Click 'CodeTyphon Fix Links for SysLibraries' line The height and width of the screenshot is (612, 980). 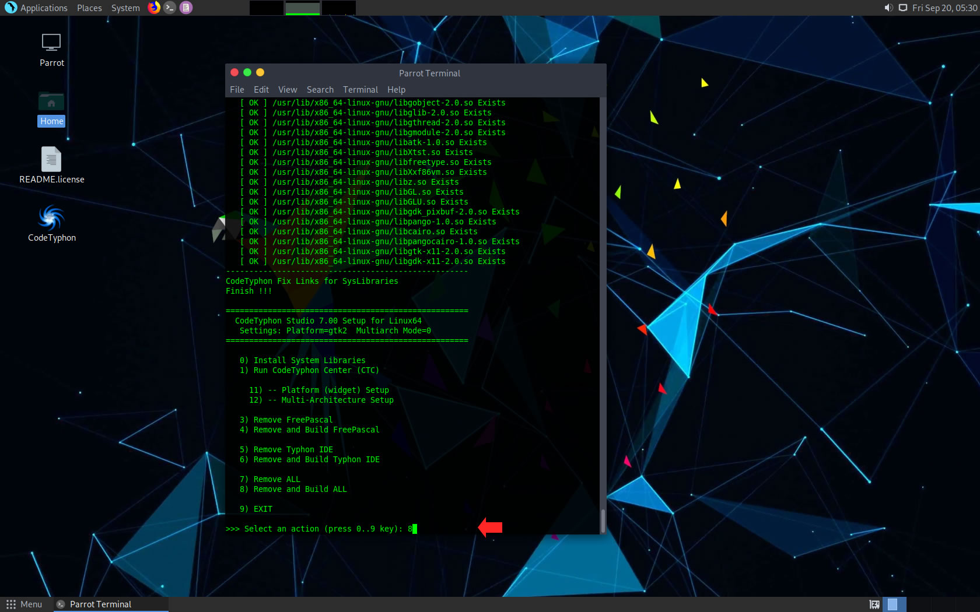point(312,282)
